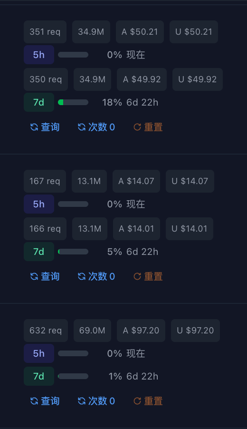Click 次数 0 label in 632 req card
This screenshot has height=429, width=247.
pyautogui.click(x=102, y=401)
